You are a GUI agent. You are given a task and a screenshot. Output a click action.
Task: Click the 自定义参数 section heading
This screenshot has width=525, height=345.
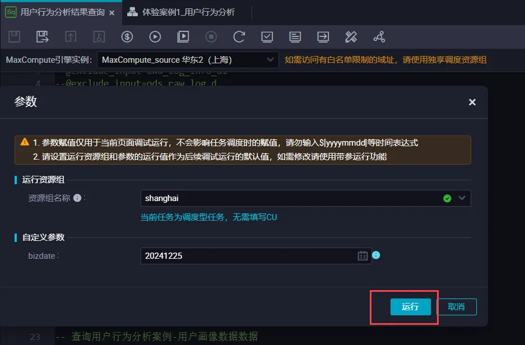coord(43,237)
